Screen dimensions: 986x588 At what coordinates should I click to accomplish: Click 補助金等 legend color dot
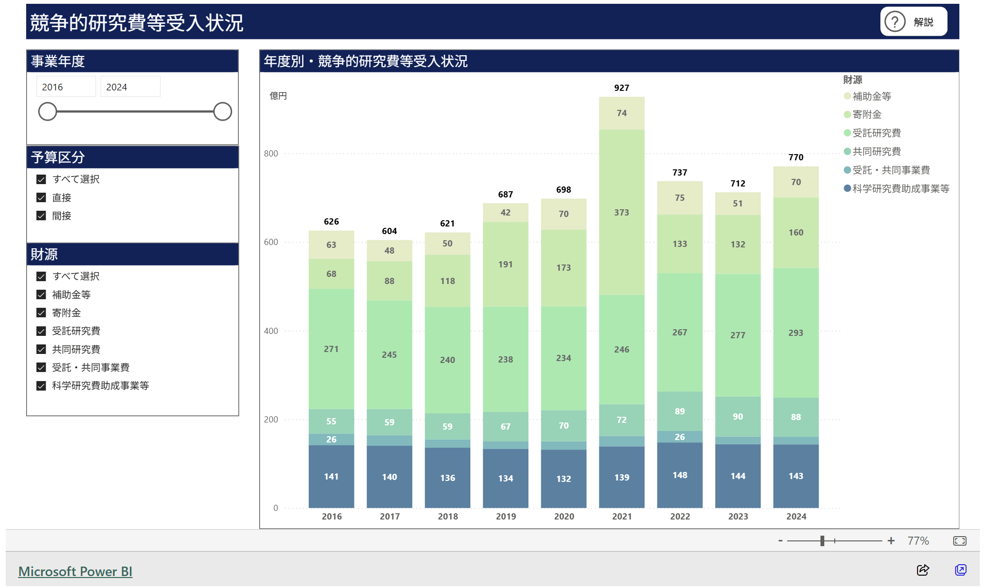[847, 96]
